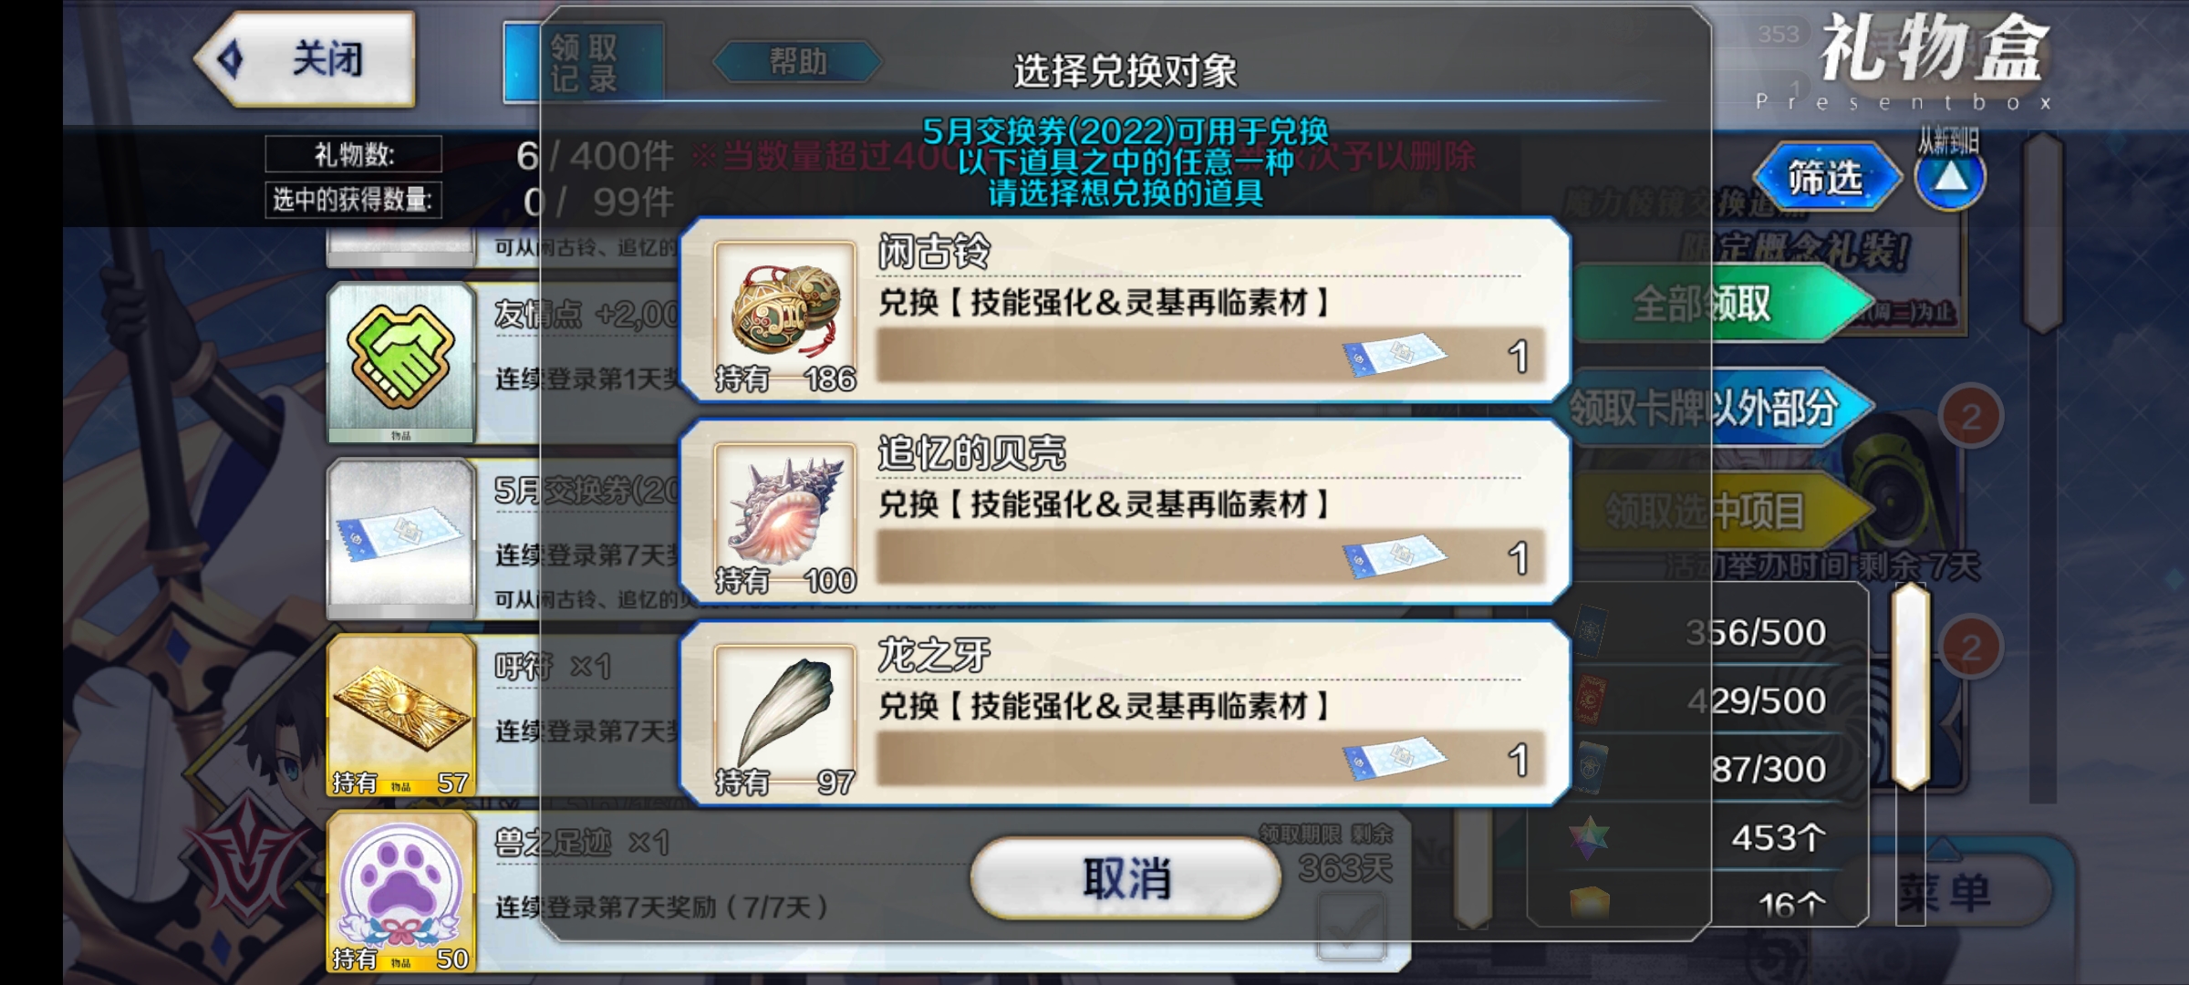Choose the 追忆的贝壳 exchange cost bar

pyautogui.click(x=1210, y=557)
